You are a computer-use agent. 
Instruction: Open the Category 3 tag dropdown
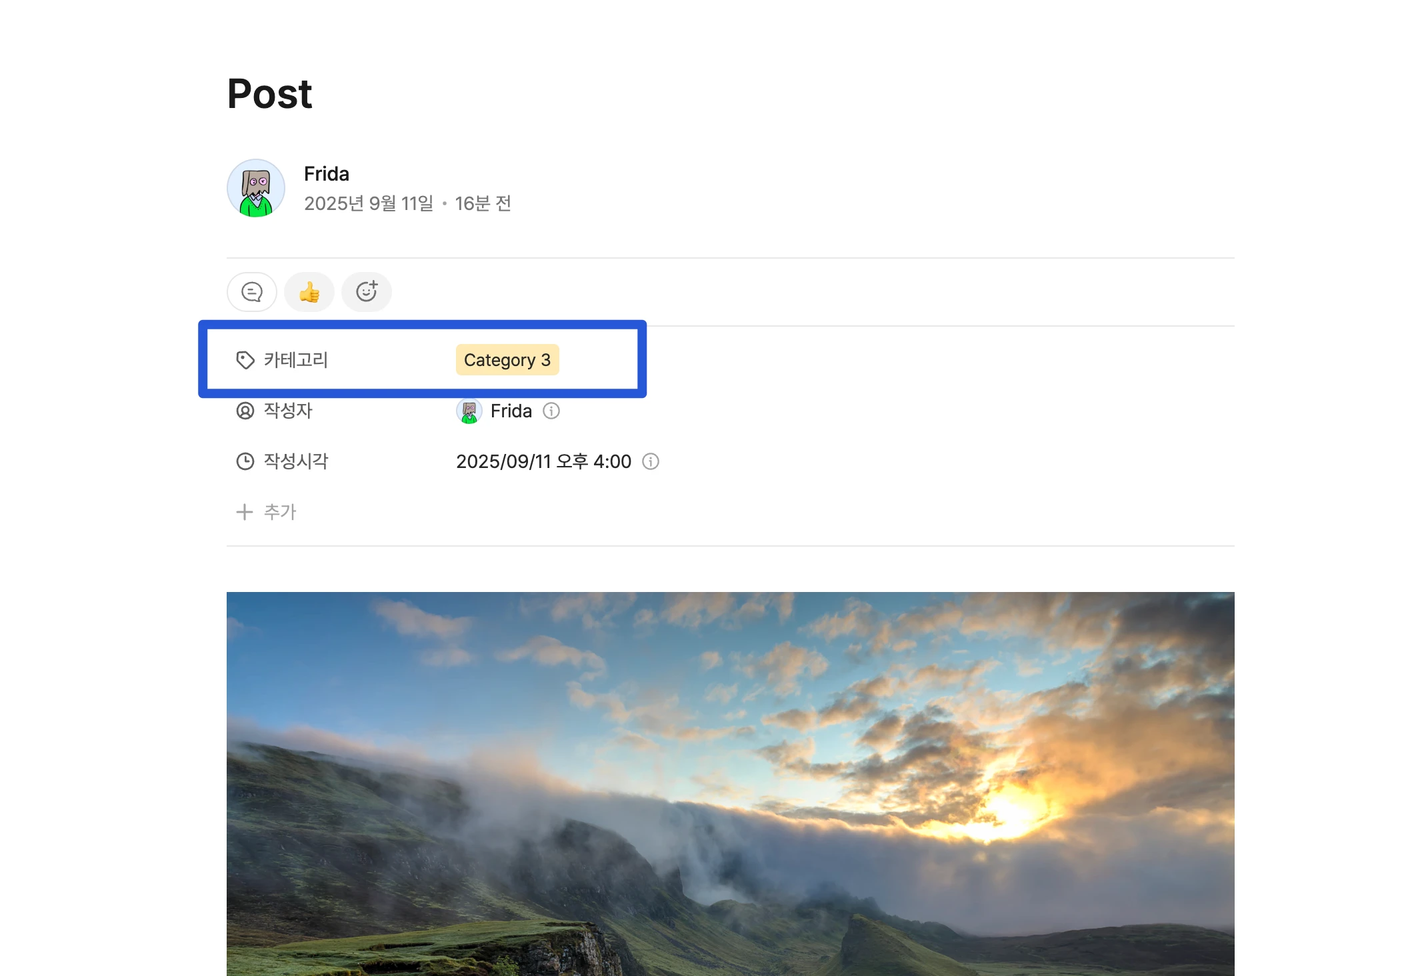click(x=507, y=360)
